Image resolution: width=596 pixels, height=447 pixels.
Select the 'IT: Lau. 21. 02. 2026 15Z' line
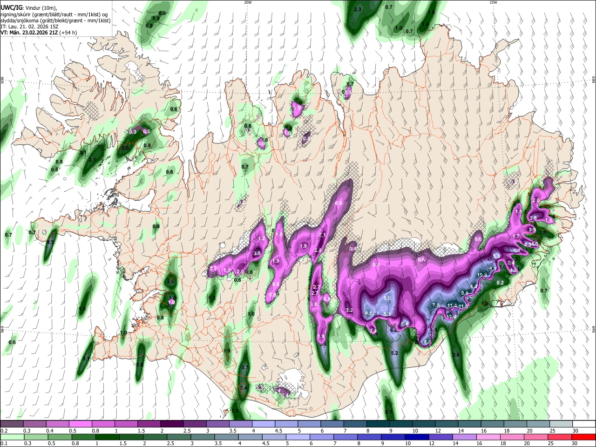[x=29, y=27]
